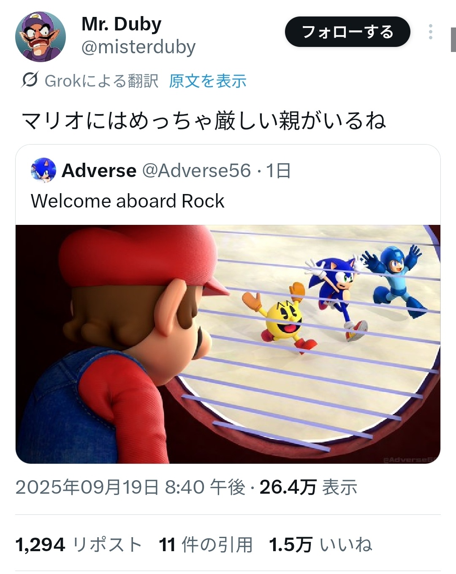Viewport: 456px width, 574px height.
Task: Open the 2025年09月19日 8:40 午後 timestamp
Action: tap(130, 487)
